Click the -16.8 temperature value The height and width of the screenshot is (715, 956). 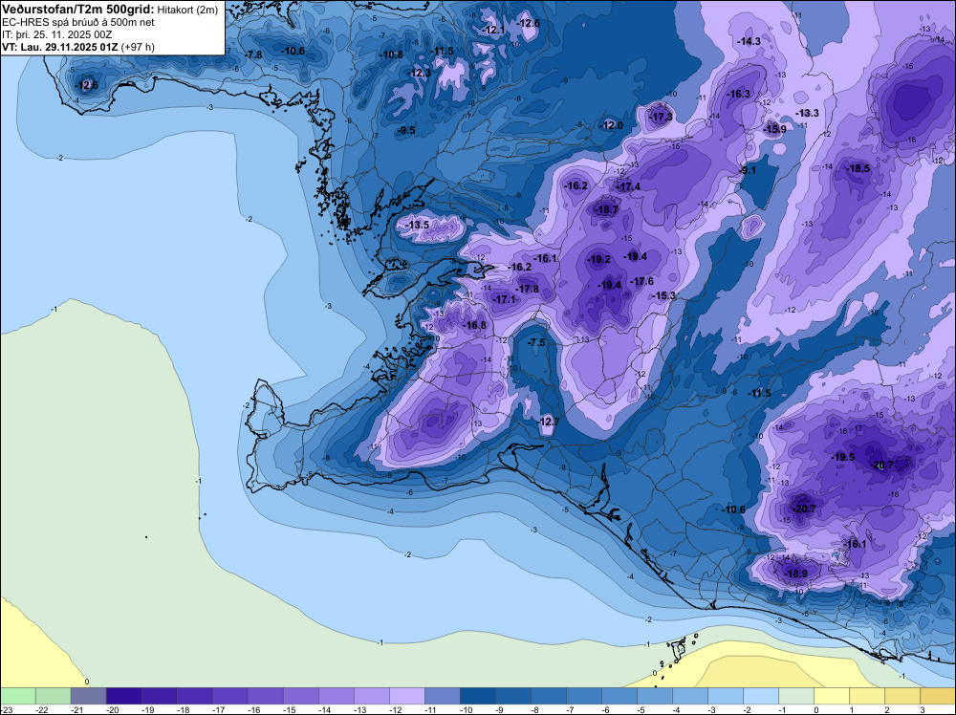(x=474, y=326)
